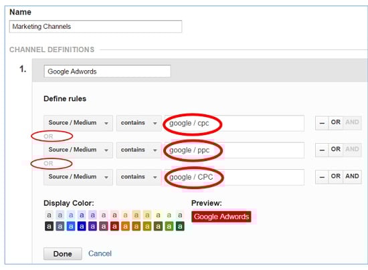Click greyed AND button on lowercase cpc row
This screenshot has height=270, width=368.
[x=352, y=122]
